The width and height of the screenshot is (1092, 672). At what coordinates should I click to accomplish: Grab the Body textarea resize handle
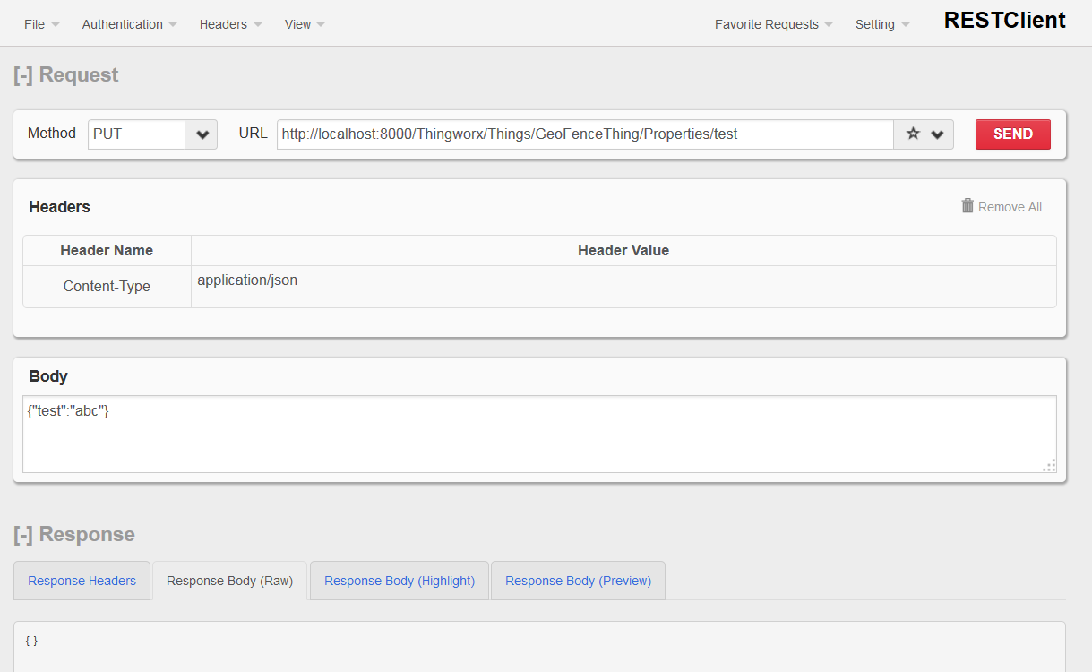pyautogui.click(x=1049, y=465)
